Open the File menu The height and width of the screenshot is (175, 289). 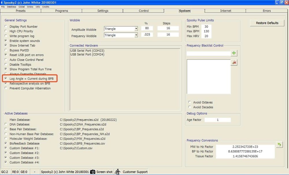(x=3, y=7)
